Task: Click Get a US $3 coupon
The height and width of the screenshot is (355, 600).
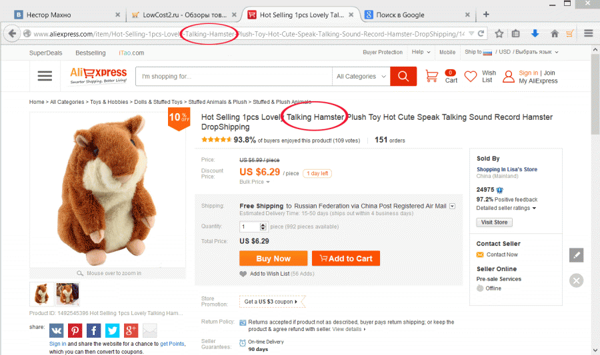Action: coord(271,302)
